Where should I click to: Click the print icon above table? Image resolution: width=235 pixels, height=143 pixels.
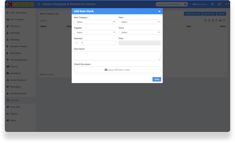[x=220, y=20]
